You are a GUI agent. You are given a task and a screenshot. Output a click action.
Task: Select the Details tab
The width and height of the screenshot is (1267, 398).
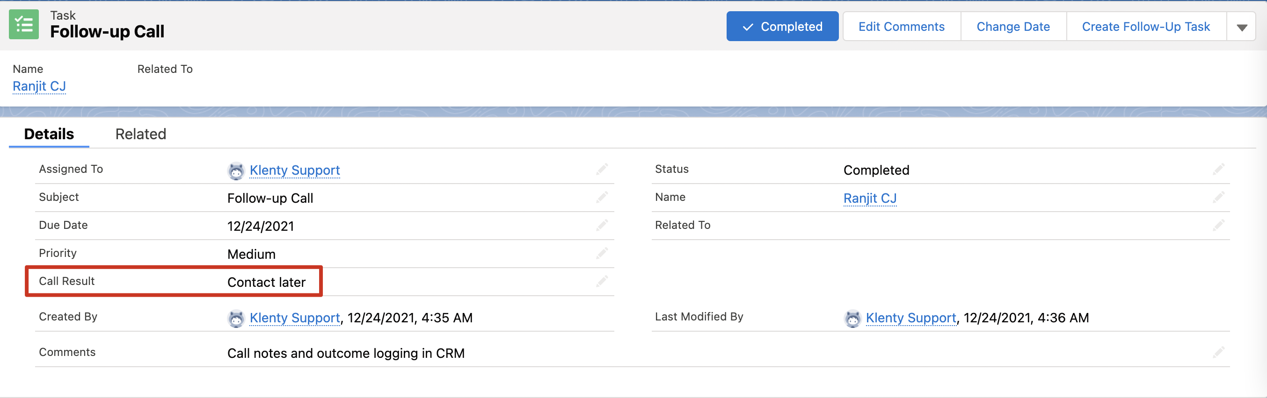pyautogui.click(x=49, y=134)
